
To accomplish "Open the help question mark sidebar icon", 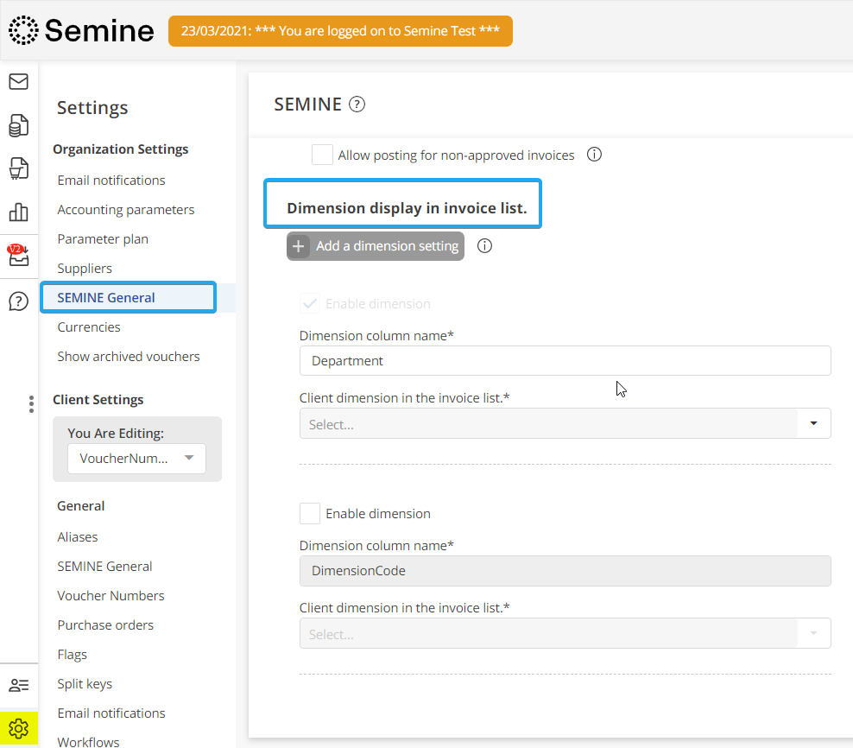I will tap(18, 301).
